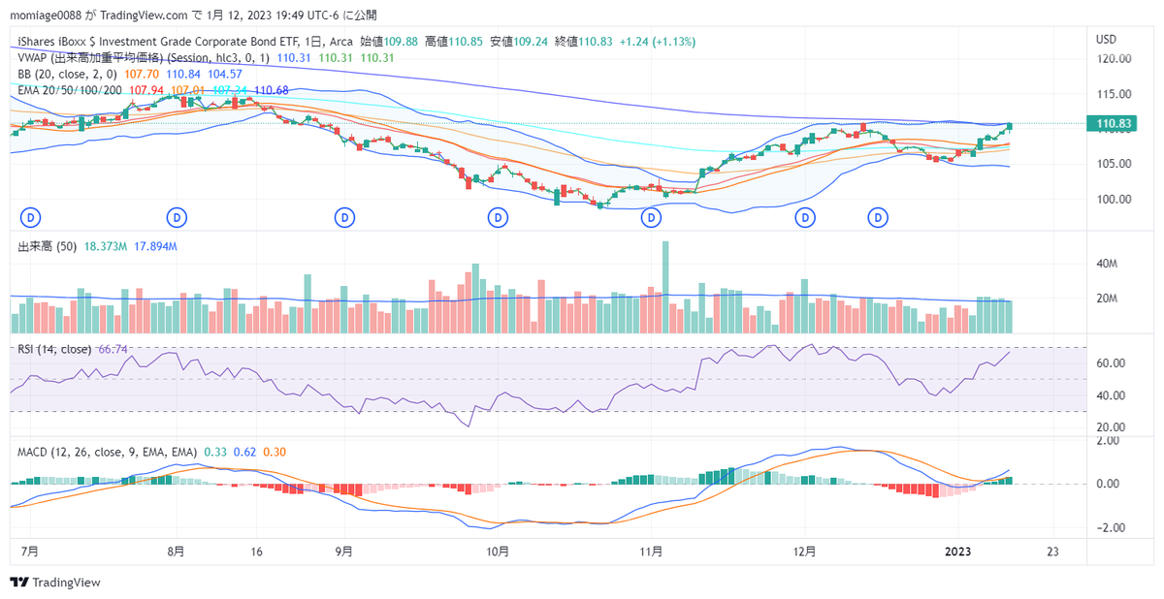Click the 40.00 RSI axis label
The height and width of the screenshot is (599, 1164).
[1111, 395]
